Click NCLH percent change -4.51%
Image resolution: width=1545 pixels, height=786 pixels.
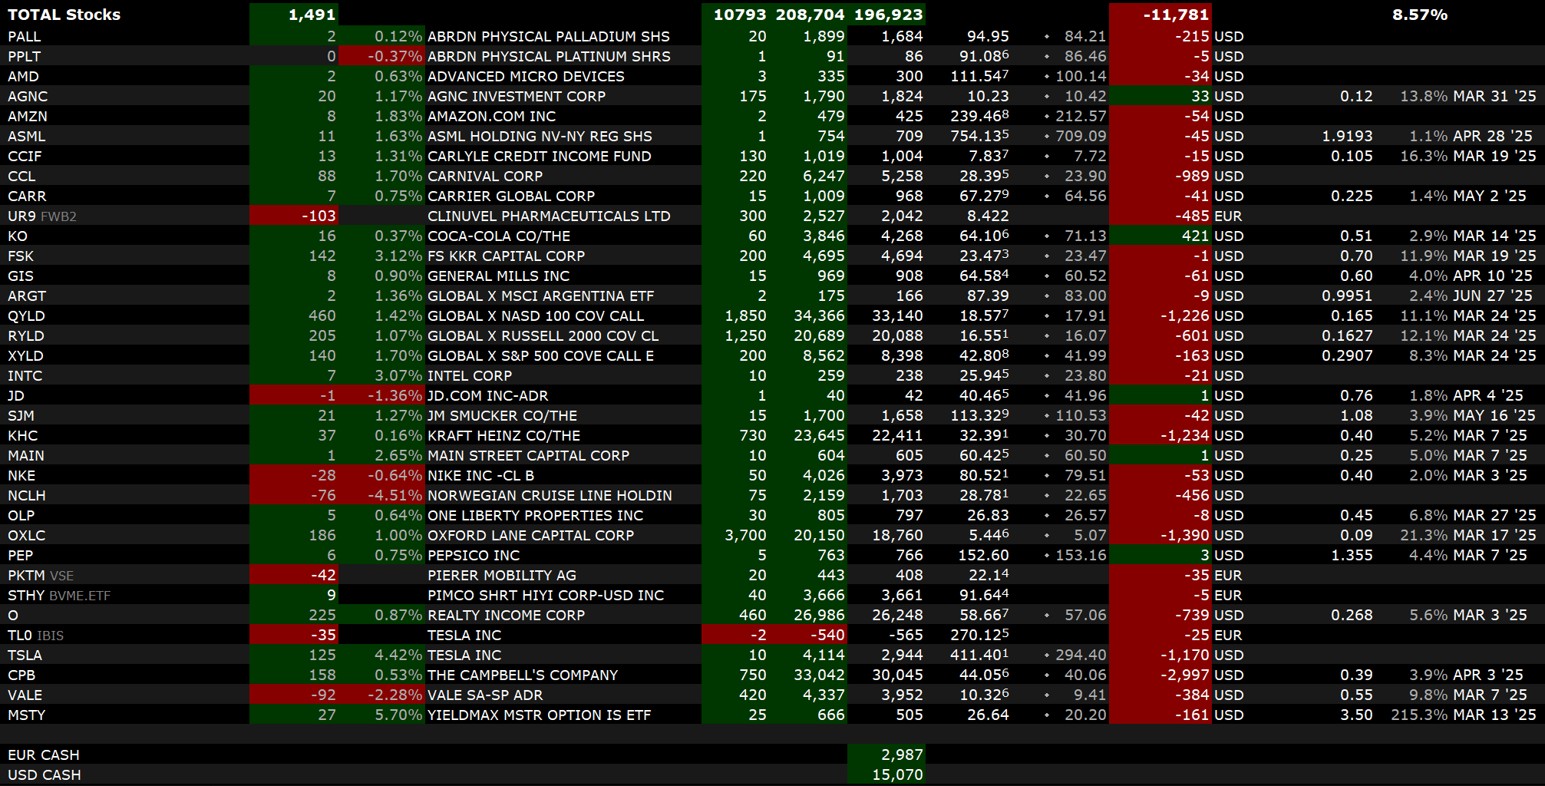395,495
